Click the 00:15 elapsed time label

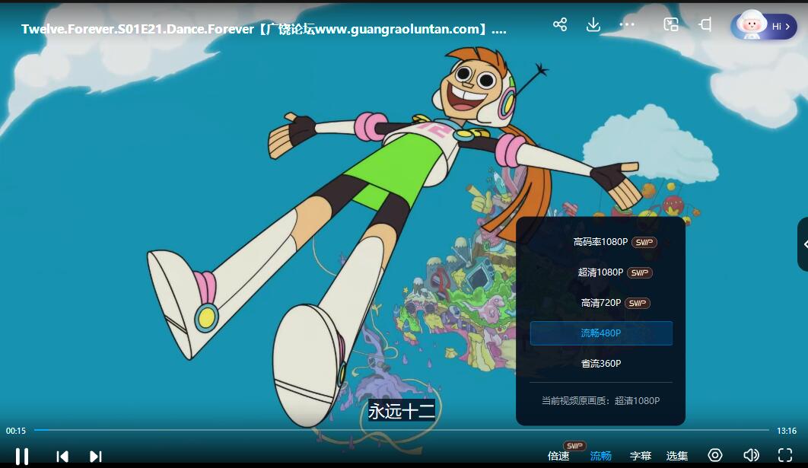[16, 431]
